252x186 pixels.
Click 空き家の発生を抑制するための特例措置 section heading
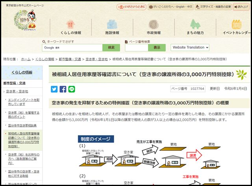click(140, 103)
